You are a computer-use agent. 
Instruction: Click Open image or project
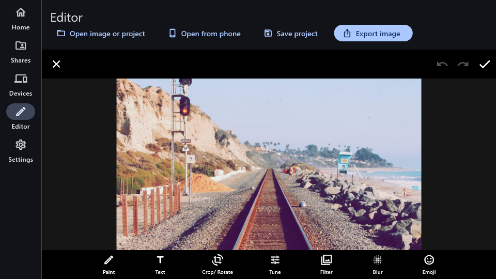[x=101, y=34]
